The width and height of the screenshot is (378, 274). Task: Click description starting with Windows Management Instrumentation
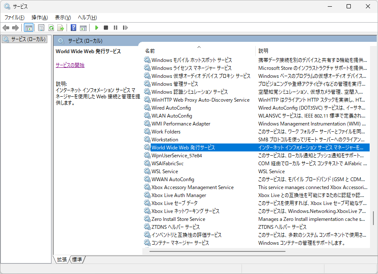pyautogui.click(x=312, y=124)
